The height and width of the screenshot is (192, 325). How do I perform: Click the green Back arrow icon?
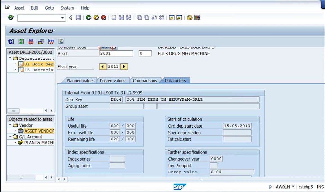coord(89,18)
